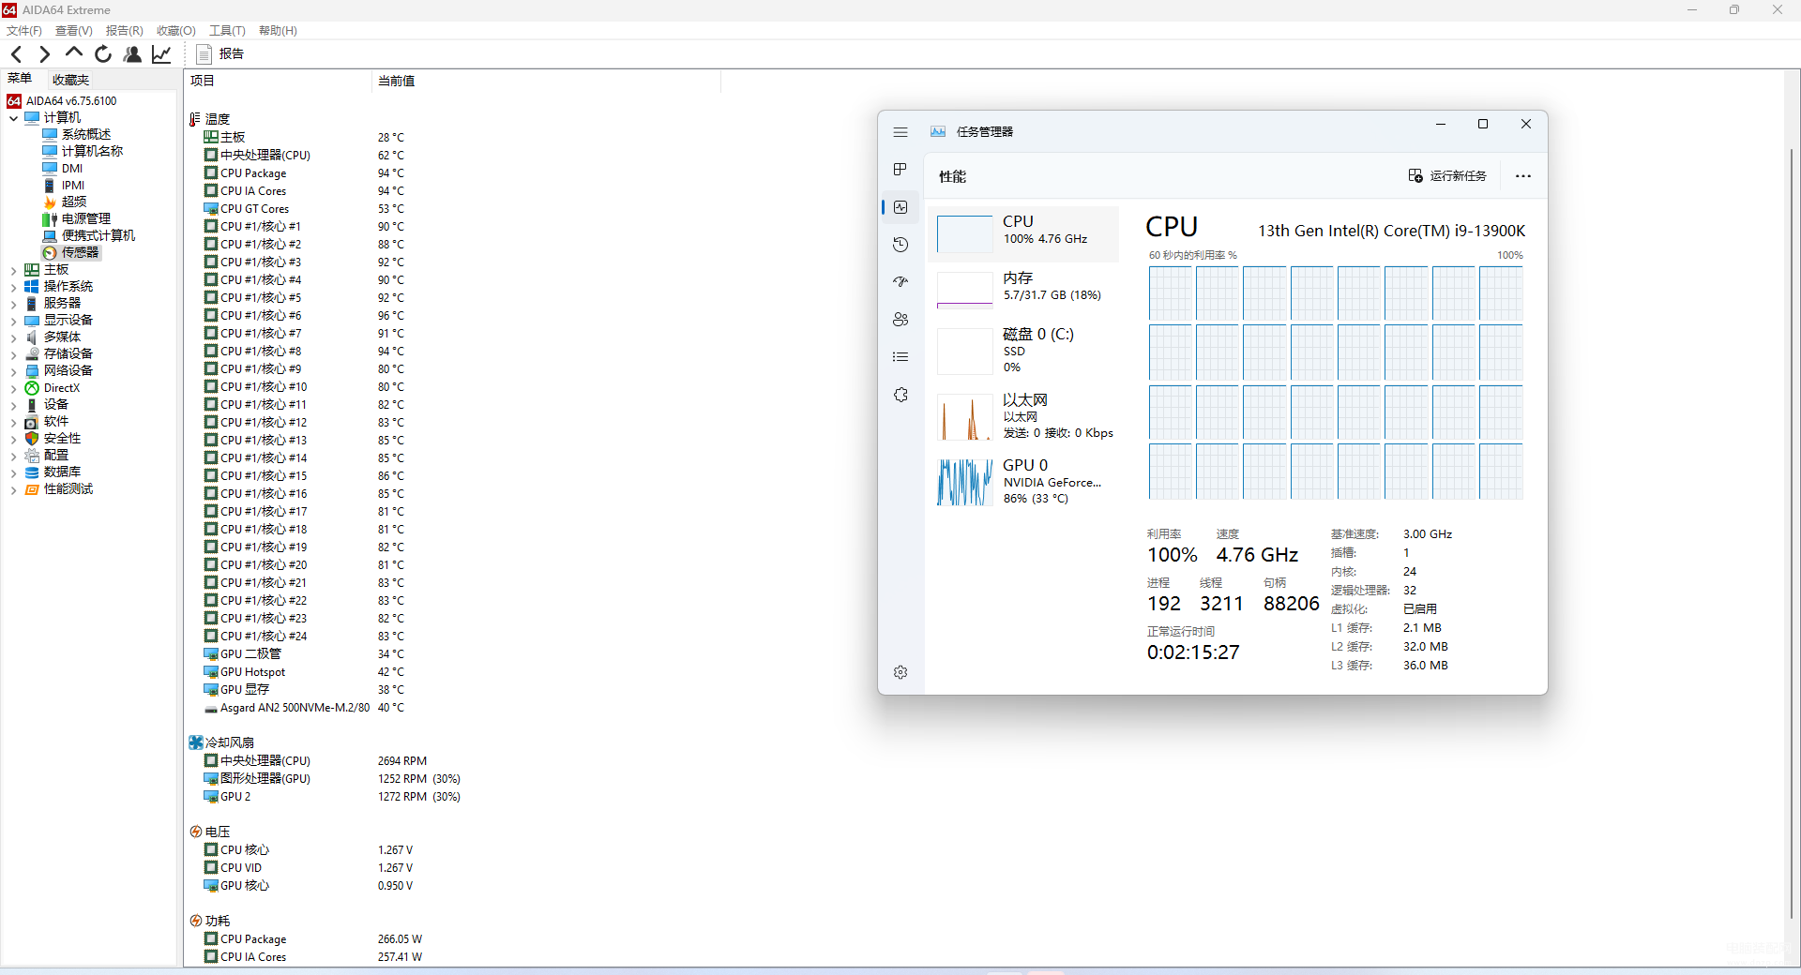Viewport: 1801px width, 975px height.
Task: Open the 工具(T) menu
Action: point(227,31)
